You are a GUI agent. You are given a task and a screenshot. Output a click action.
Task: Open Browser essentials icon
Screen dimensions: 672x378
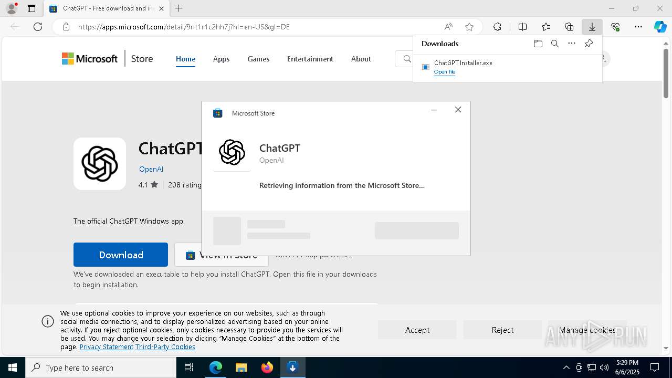[615, 27]
